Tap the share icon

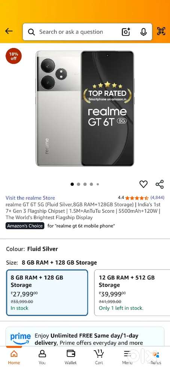point(160,184)
